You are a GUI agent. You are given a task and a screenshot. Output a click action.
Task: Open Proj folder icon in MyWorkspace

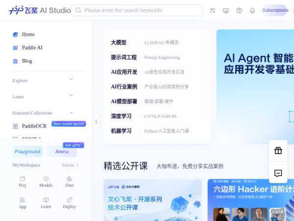point(23,179)
